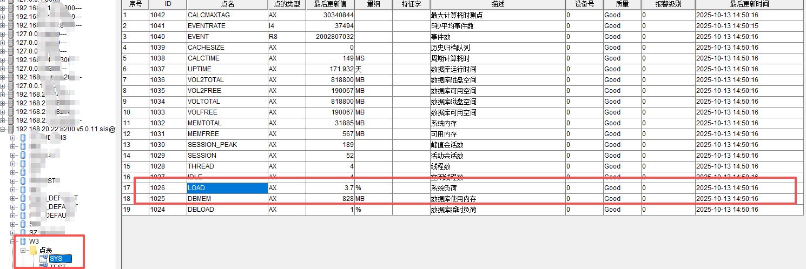Click the W3 database cylinder icon
Viewport: 806px width, 269px height.
point(23,241)
